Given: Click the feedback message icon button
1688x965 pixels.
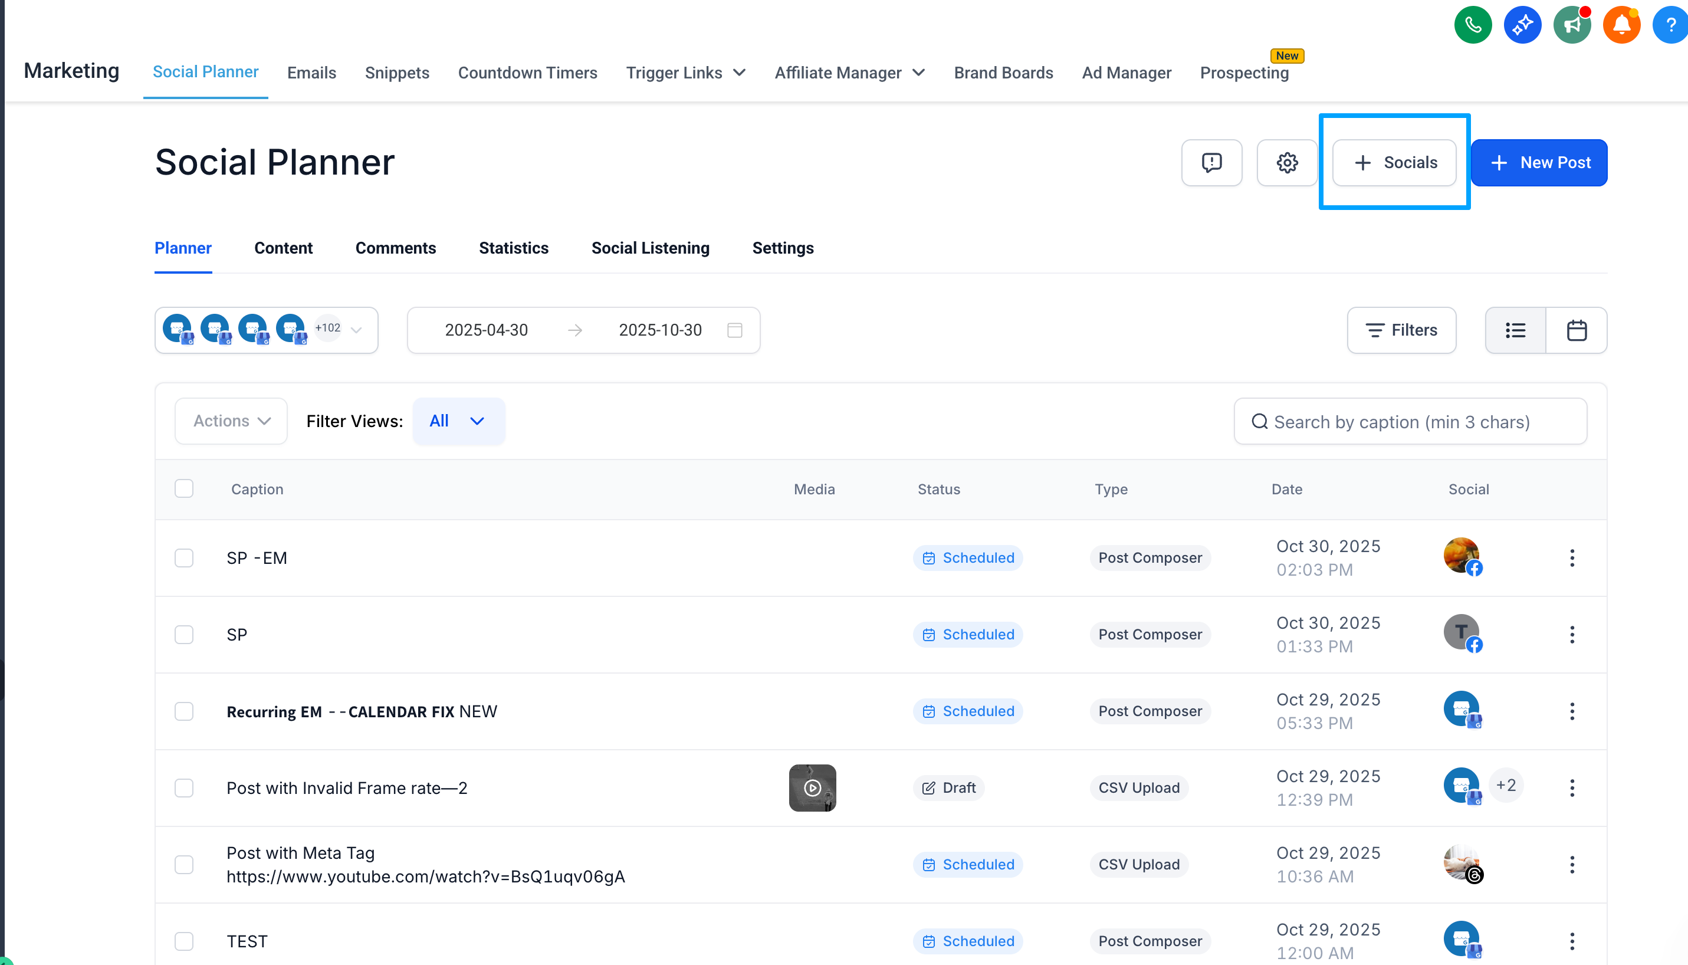Looking at the screenshot, I should [1211, 162].
